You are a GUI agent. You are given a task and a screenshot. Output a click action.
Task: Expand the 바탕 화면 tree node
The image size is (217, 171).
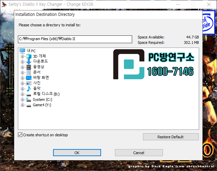22,78
